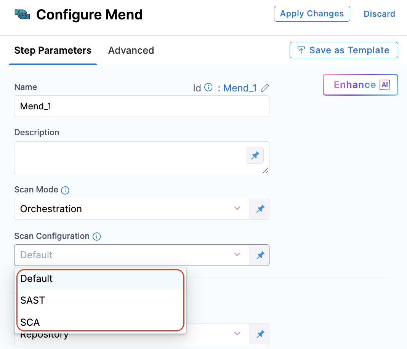This screenshot has height=349, width=407.
Task: Click the pin icon beside Repository dropdown
Action: click(260, 334)
